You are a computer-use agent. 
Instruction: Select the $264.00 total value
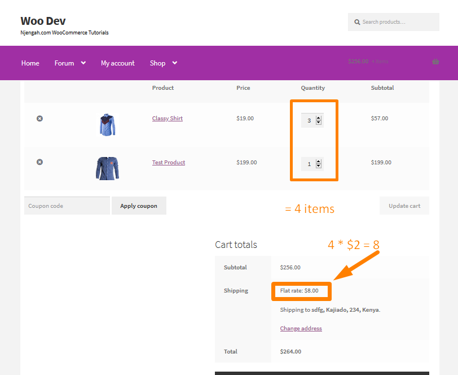[290, 352]
